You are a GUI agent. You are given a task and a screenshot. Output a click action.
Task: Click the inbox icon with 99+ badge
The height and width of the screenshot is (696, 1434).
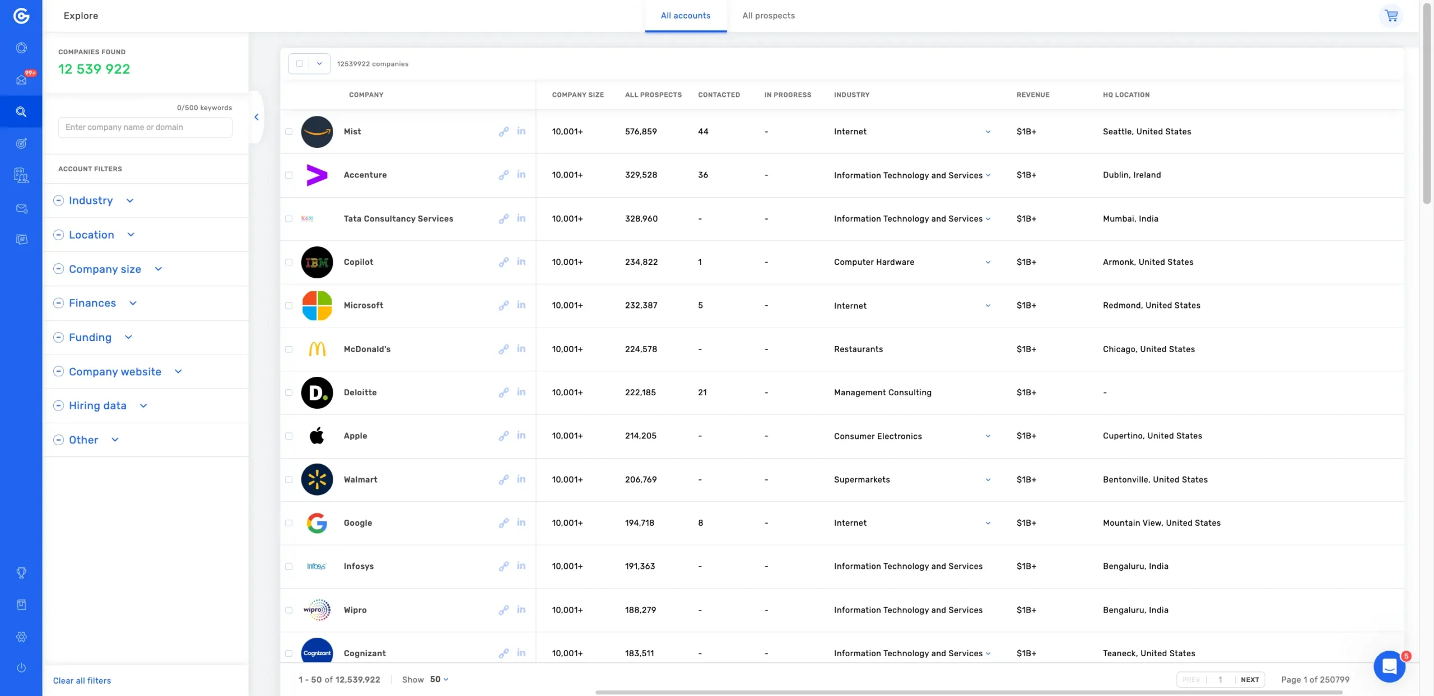(21, 80)
